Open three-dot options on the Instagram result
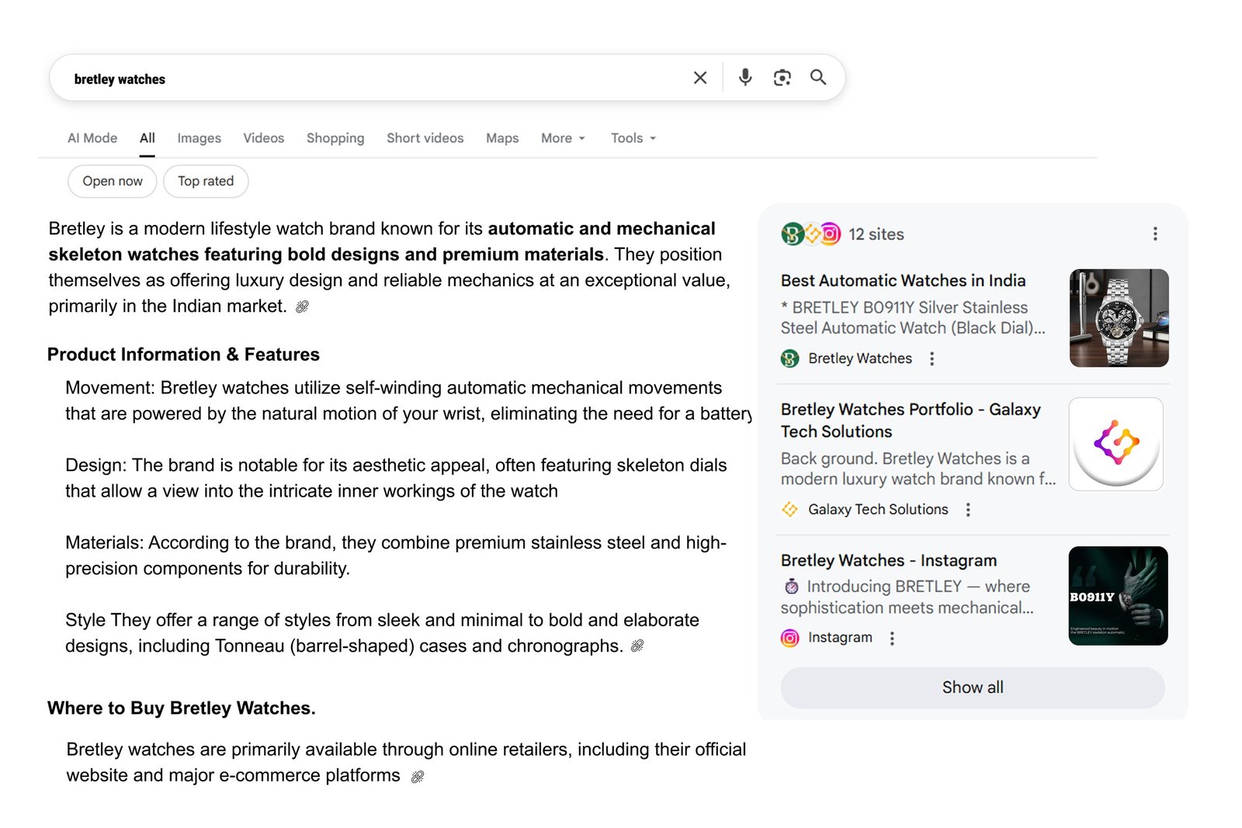The width and height of the screenshot is (1242, 828). (x=892, y=638)
